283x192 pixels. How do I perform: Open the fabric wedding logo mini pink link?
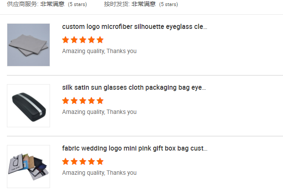click(x=134, y=148)
